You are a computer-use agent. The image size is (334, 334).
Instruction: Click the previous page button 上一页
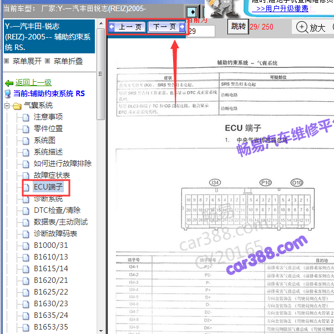click(x=126, y=27)
